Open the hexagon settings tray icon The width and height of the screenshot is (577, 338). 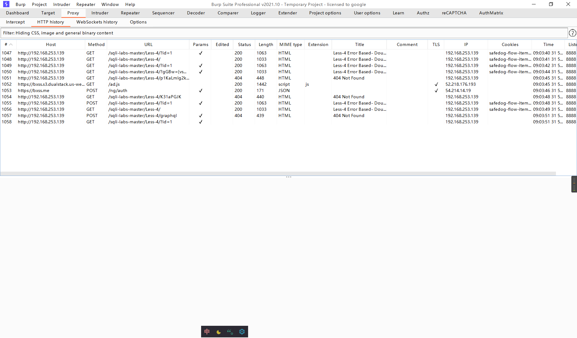(242, 332)
